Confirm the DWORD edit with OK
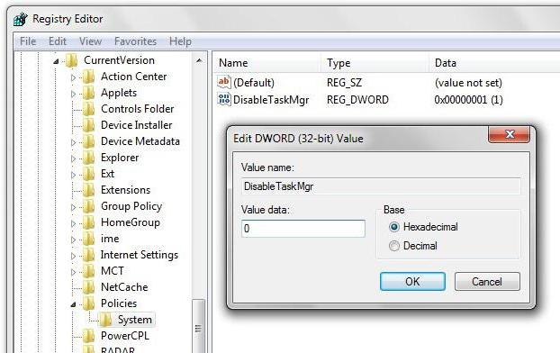This screenshot has width=560, height=353. click(412, 282)
